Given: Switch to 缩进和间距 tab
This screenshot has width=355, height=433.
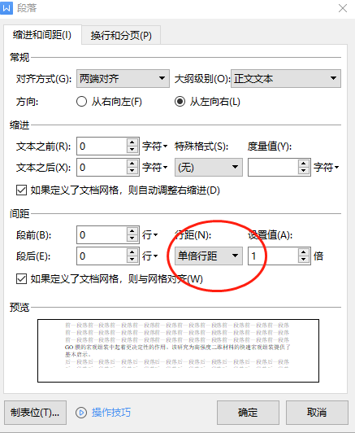Looking at the screenshot, I should pyautogui.click(x=42, y=35).
